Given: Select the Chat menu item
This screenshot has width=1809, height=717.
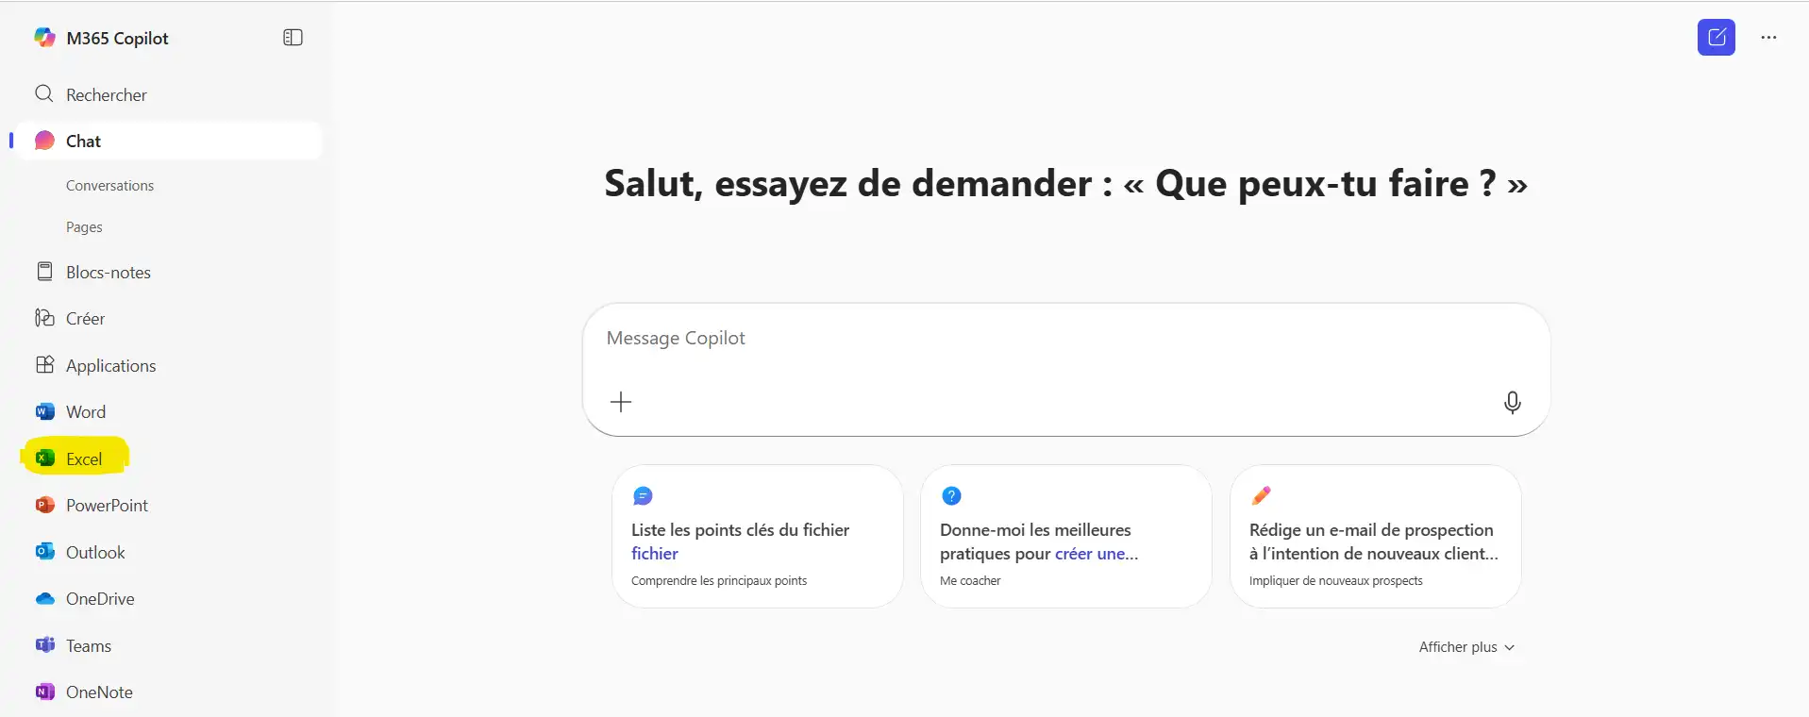Looking at the screenshot, I should click(83, 142).
